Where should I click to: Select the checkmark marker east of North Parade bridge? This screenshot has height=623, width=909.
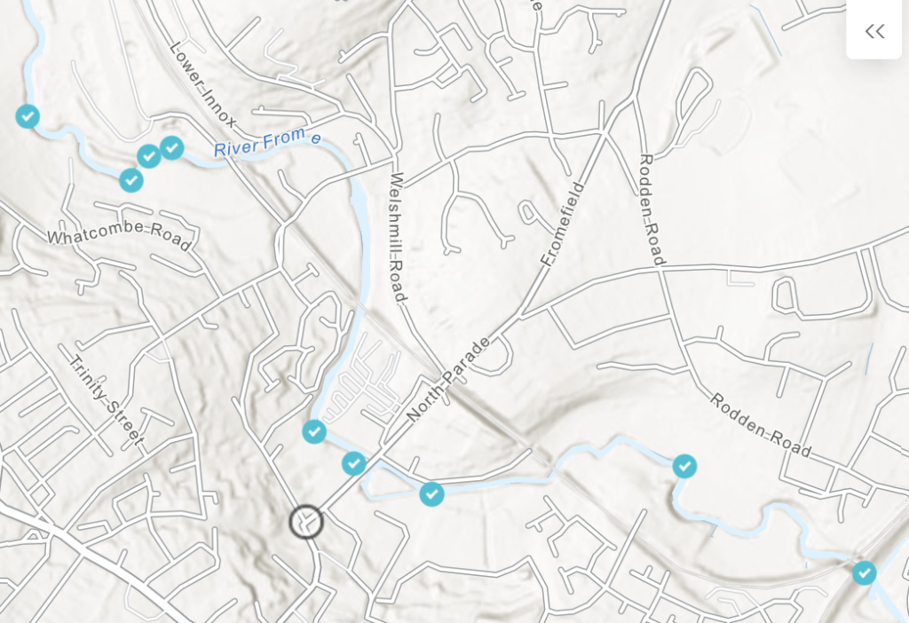pos(432,493)
